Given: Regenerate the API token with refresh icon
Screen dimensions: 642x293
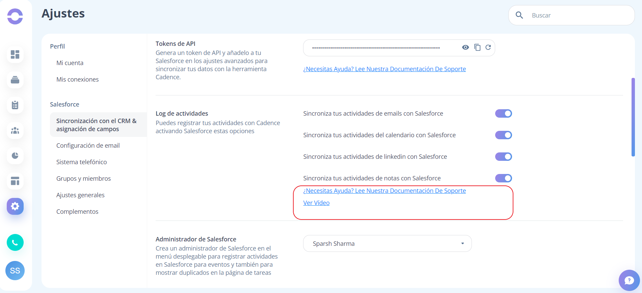Looking at the screenshot, I should point(488,47).
